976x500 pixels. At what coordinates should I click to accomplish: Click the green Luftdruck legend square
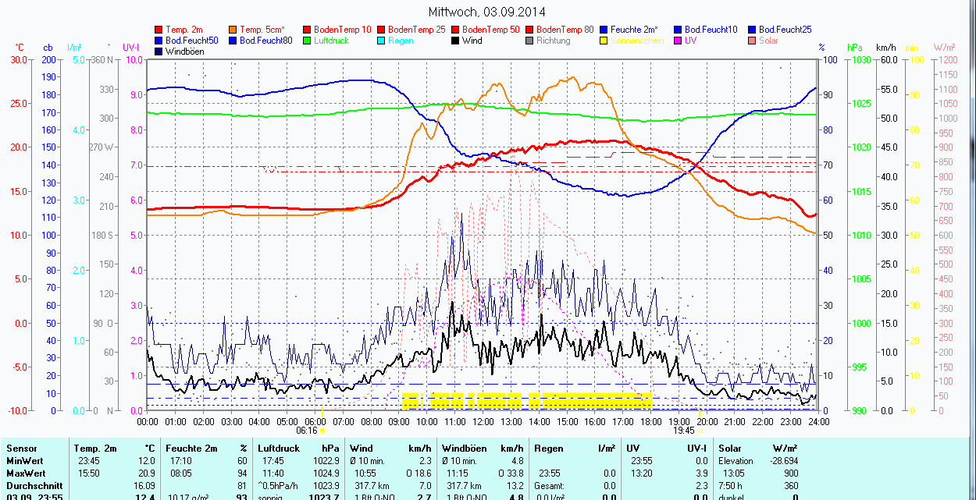pos(308,41)
